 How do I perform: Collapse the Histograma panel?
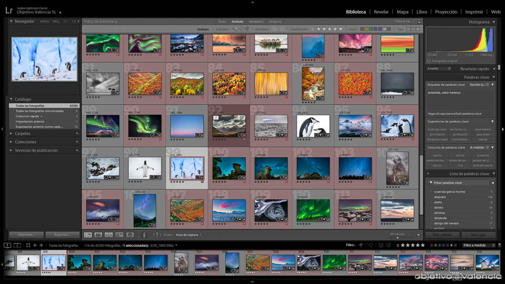click(494, 22)
